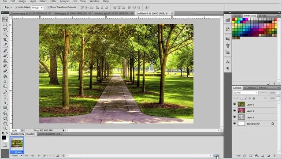Click delete layer trash icon

point(275,155)
